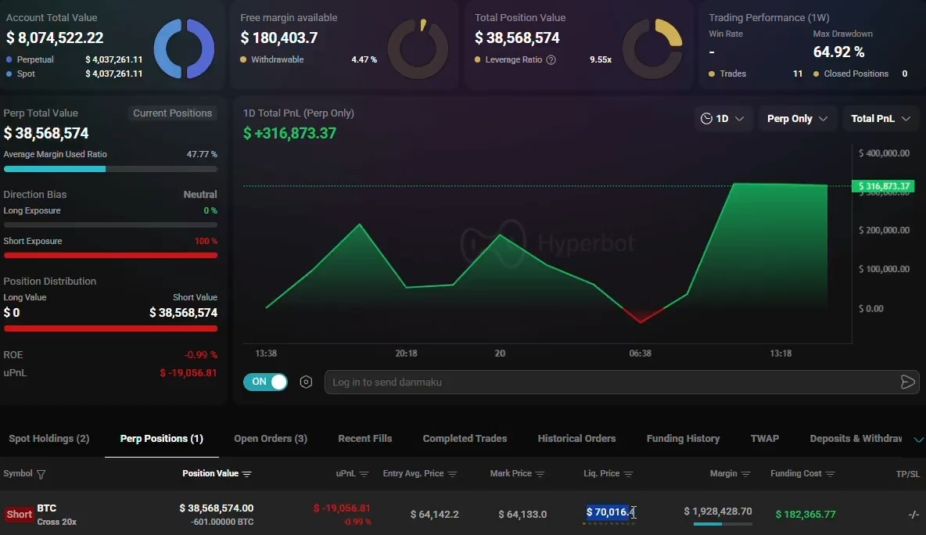Click the Average Margin Used Ratio bar
This screenshot has height=535, width=926.
[x=110, y=169]
